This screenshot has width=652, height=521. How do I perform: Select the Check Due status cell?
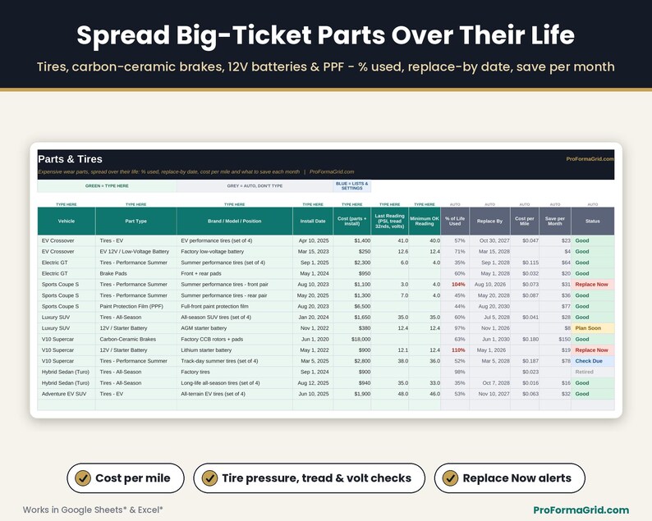(x=593, y=361)
